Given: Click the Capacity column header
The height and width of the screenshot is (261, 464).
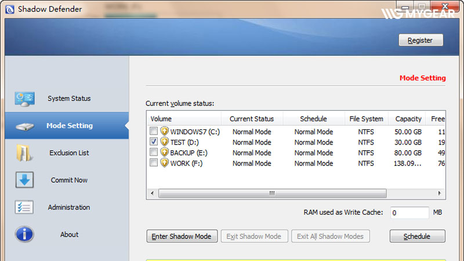Looking at the screenshot, I should pos(407,119).
